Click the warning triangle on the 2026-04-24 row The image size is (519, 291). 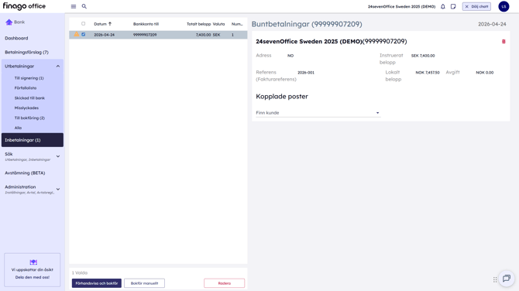[x=77, y=34]
